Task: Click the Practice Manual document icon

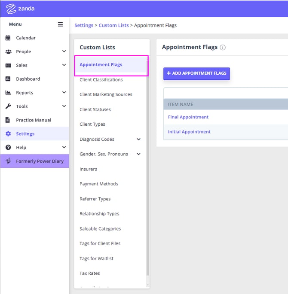Action: 8,120
